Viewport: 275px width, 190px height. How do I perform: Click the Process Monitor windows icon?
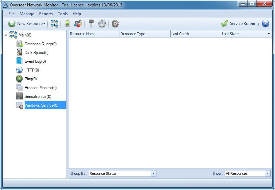tap(19, 87)
